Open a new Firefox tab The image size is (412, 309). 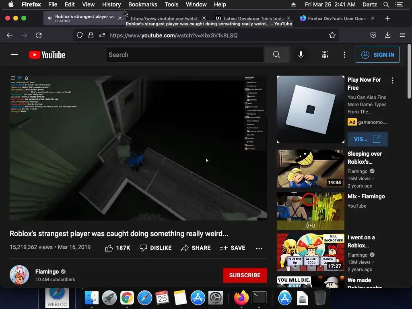[387, 19]
